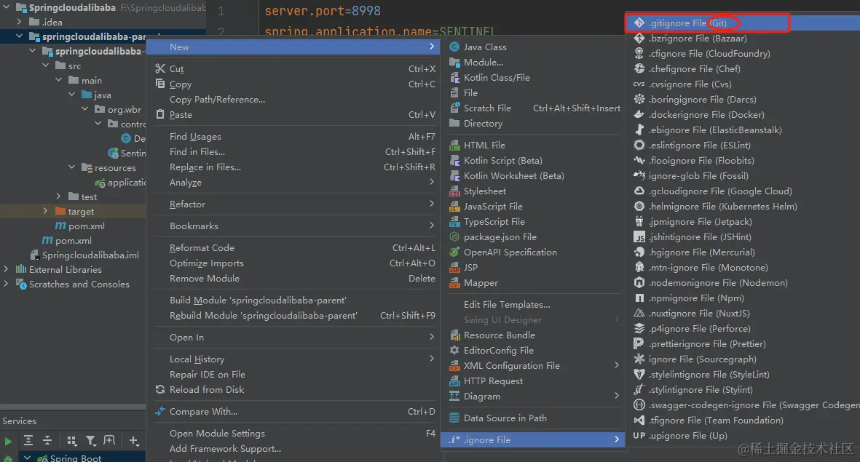Click the Docker whale icon for .dockerignore
860x462 pixels.
[x=639, y=114]
